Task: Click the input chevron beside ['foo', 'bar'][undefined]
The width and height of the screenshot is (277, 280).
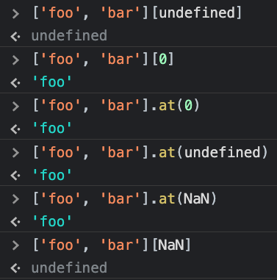Action: tap(15, 13)
